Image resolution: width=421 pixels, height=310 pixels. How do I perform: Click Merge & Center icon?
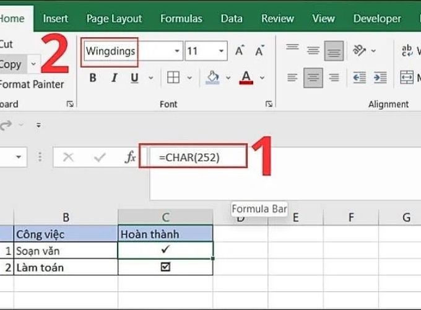point(407,77)
